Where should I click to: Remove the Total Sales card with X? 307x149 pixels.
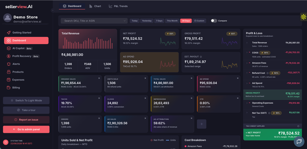(191, 78)
